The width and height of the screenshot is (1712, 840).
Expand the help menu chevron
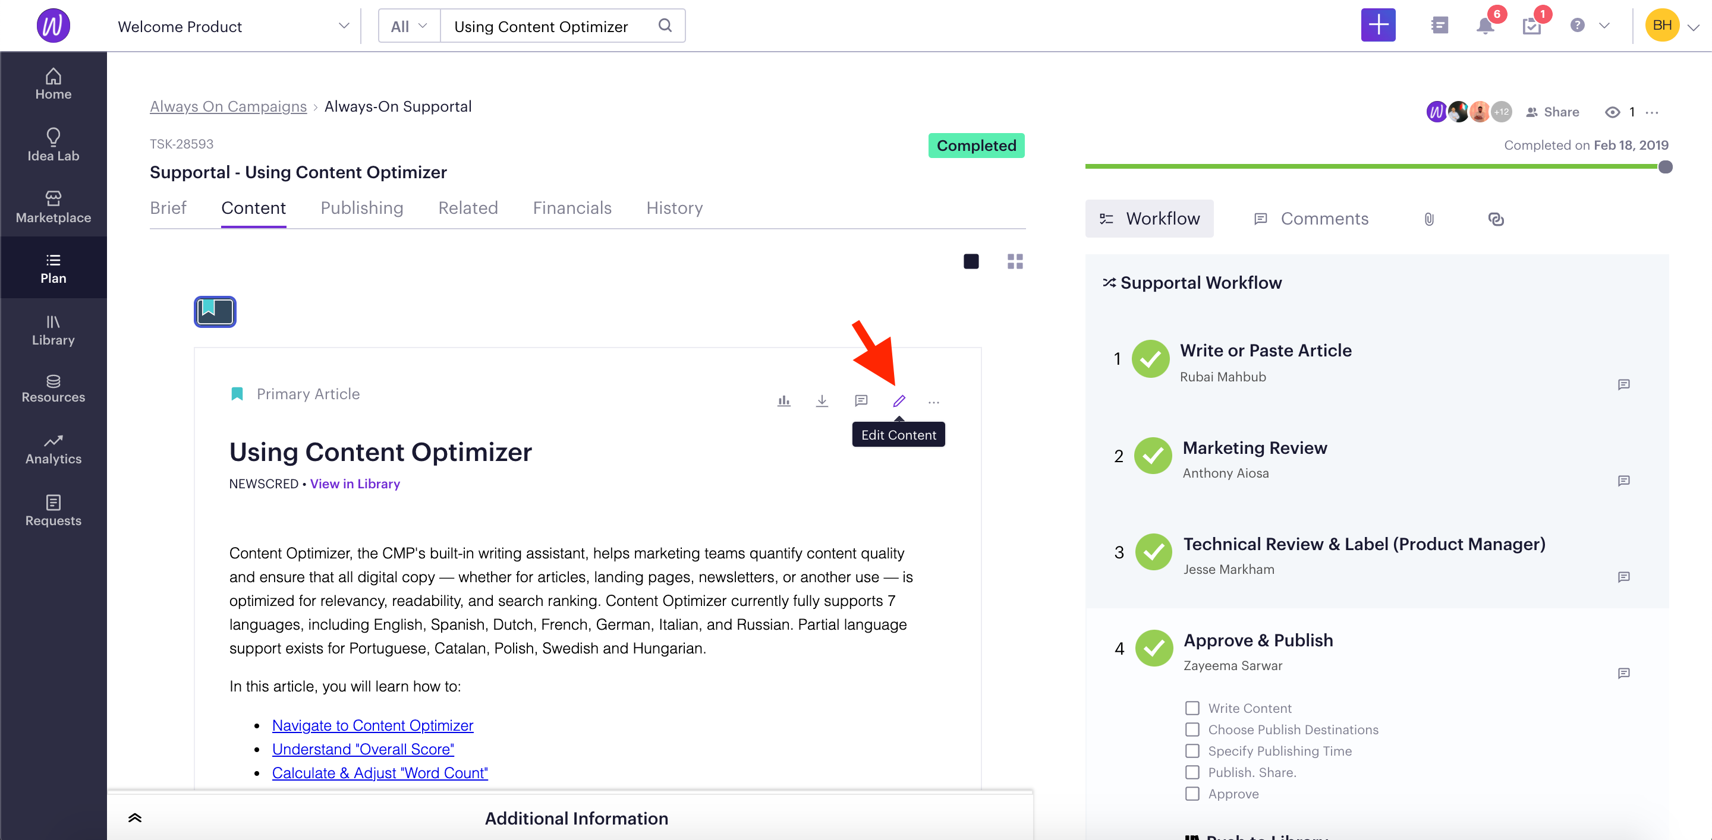[1604, 26]
